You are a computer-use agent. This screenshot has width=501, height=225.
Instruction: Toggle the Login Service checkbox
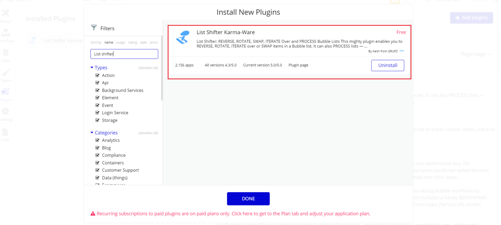pyautogui.click(x=98, y=113)
